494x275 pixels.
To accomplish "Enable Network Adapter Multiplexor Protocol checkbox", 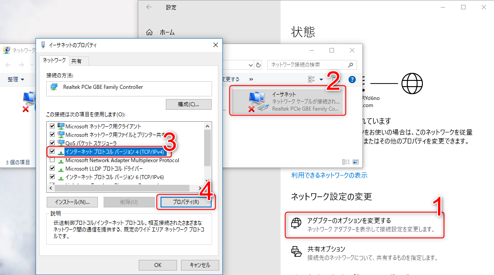I will [52, 160].
